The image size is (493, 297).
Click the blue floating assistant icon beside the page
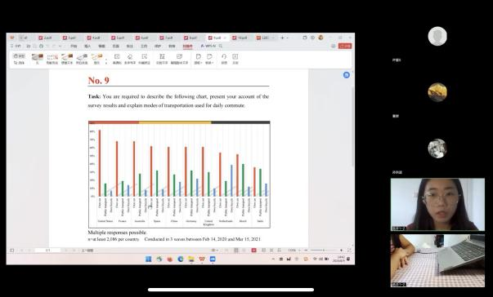click(346, 75)
